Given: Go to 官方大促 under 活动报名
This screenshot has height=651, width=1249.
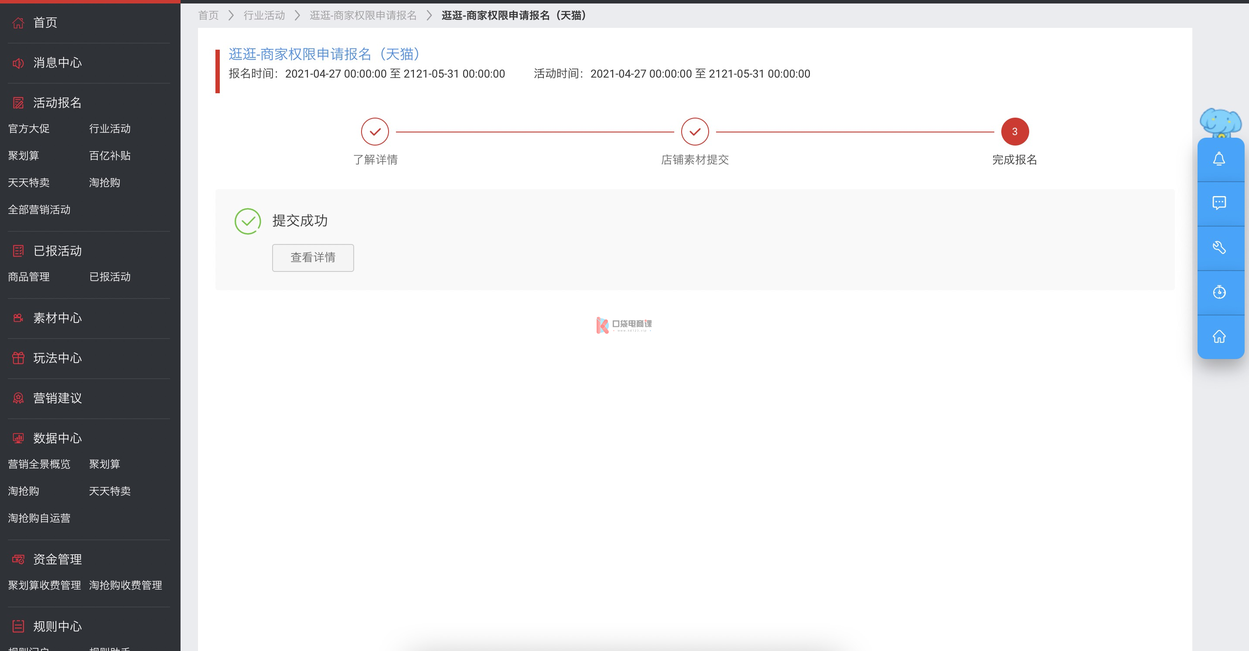Looking at the screenshot, I should click(29, 129).
